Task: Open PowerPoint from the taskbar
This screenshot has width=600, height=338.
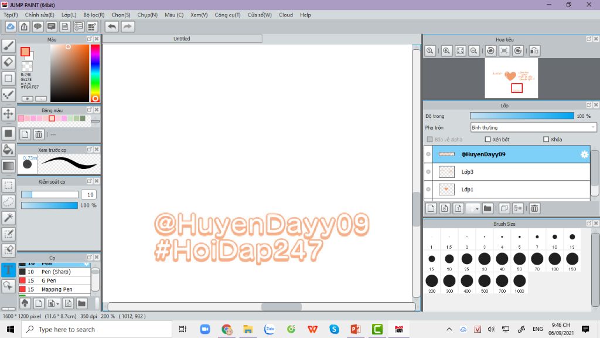Action: (356, 329)
